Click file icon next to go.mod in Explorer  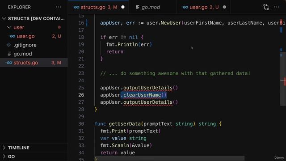[9, 54]
